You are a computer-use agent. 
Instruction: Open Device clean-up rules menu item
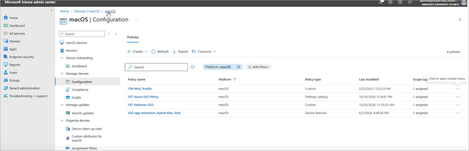(x=84, y=128)
